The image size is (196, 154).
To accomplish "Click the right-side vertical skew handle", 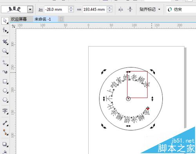I will (152, 99).
